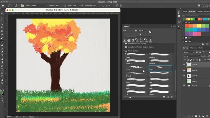Screen dimensions: 210x118
Task: Choose the Flower 1 brush preset
Action: tap(136, 55)
